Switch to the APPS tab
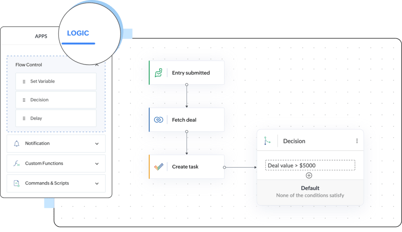The width and height of the screenshot is (402, 232). (x=41, y=36)
